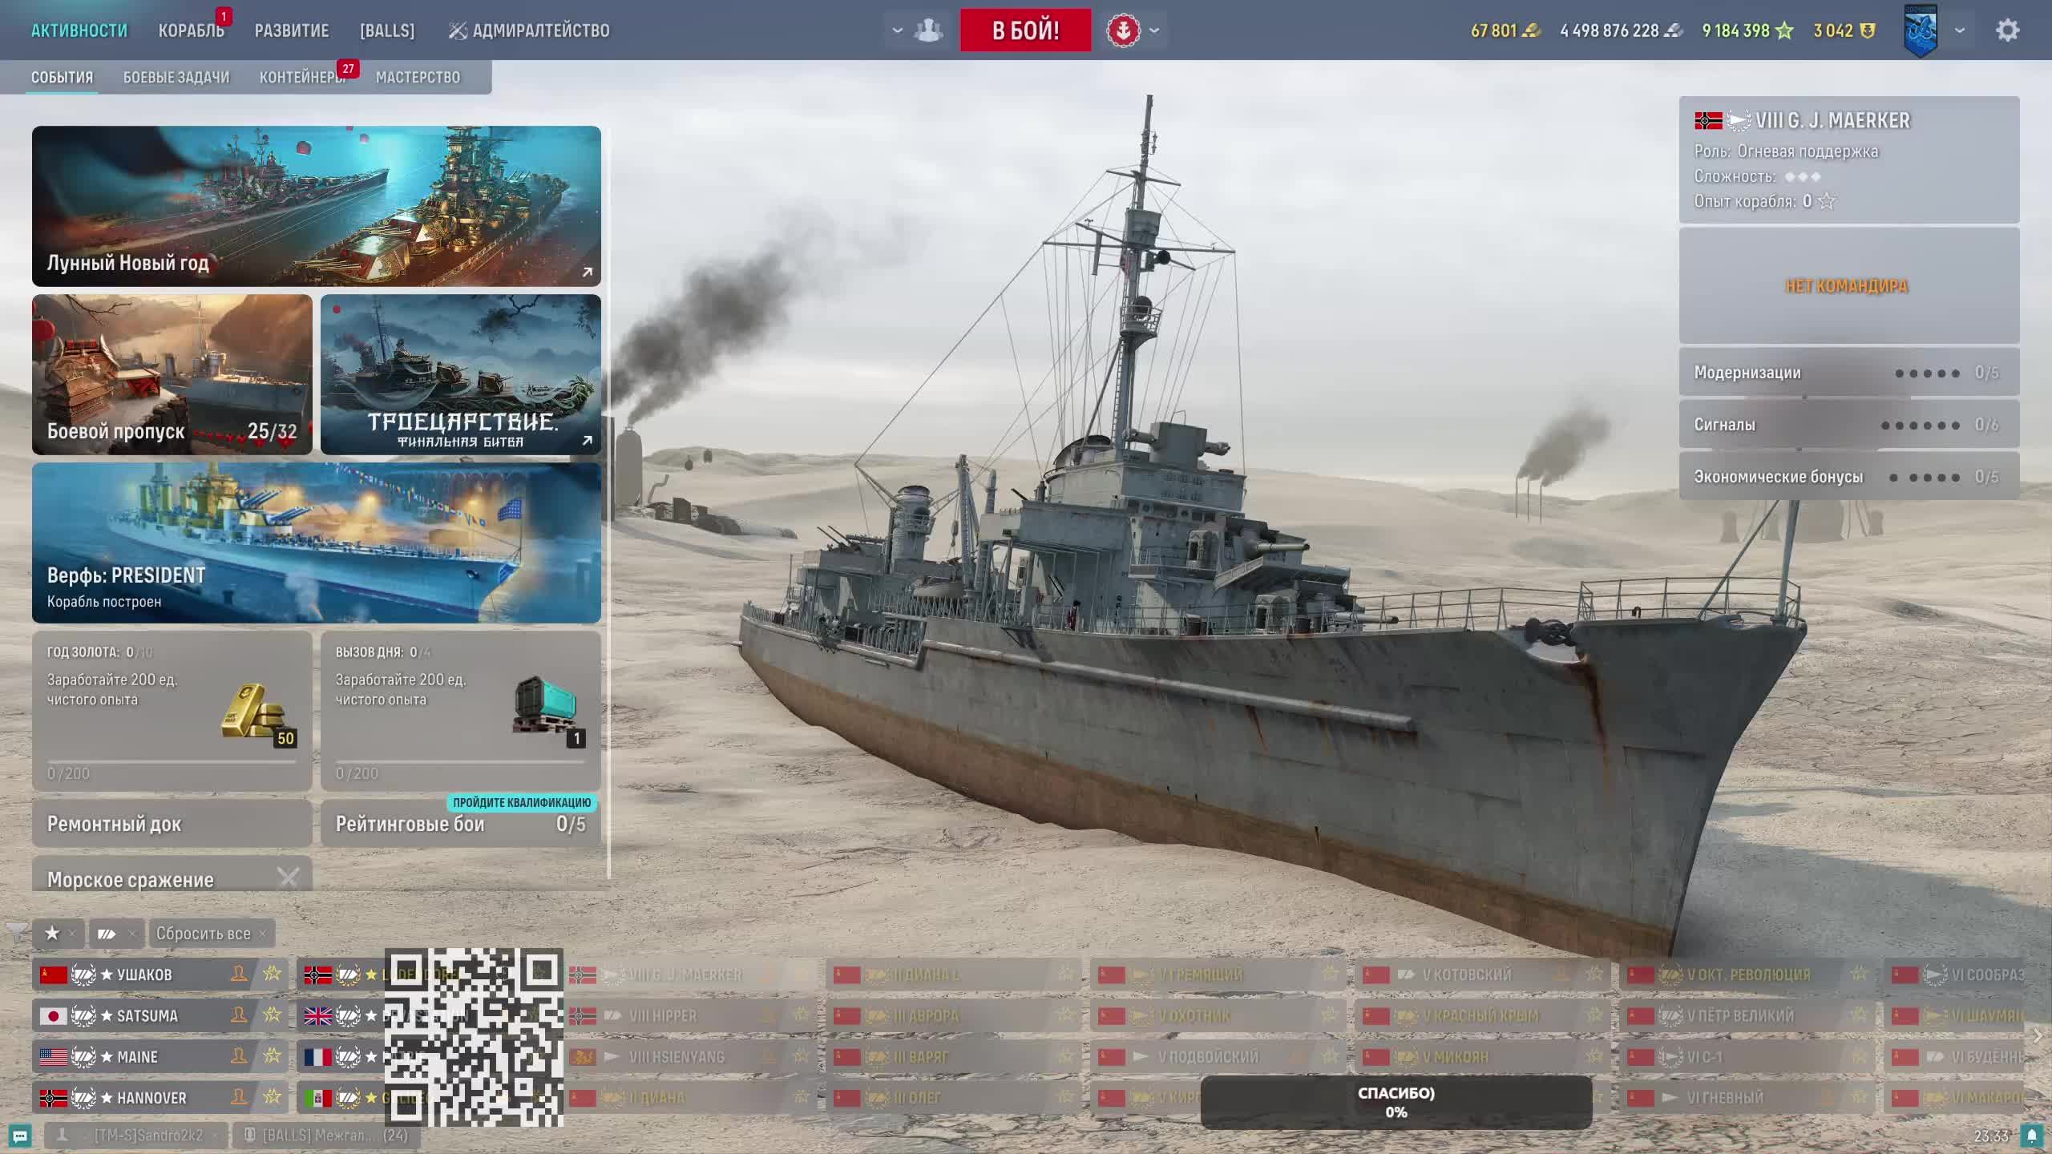
Task: Click the chat speech-bubble icon
Action: coord(20,1136)
